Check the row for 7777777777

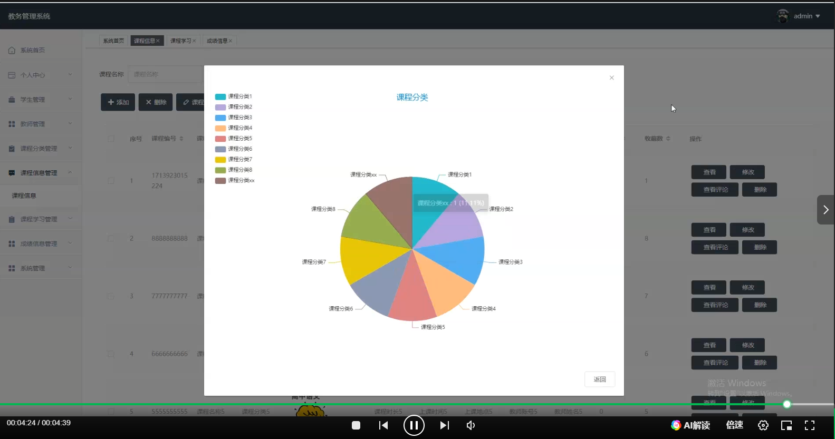(111, 296)
